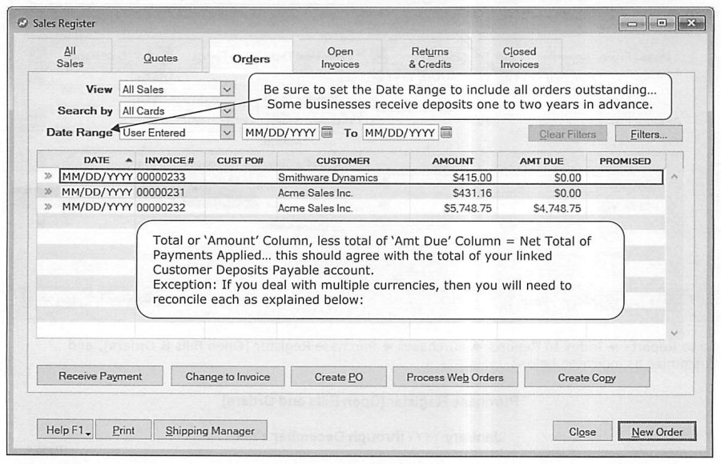Click the start date input field
The height and width of the screenshot is (464, 721).
pyautogui.click(x=280, y=133)
